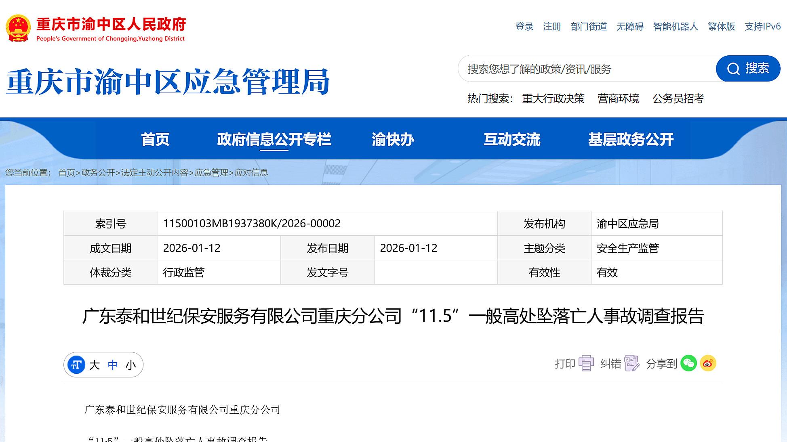Open the 政府信息公开专栏 menu
The height and width of the screenshot is (442, 787).
[274, 140]
